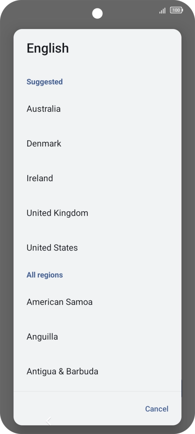This screenshot has width=195, height=434.
Task: Select Australia from the suggested regions
Action: [x=43, y=109]
